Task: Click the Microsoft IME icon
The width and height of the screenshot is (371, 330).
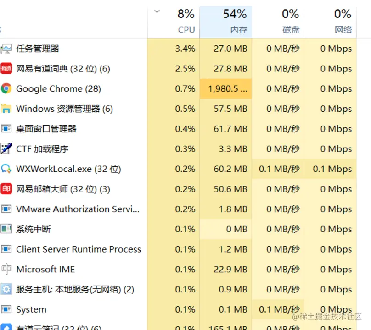Action: (x=6, y=269)
